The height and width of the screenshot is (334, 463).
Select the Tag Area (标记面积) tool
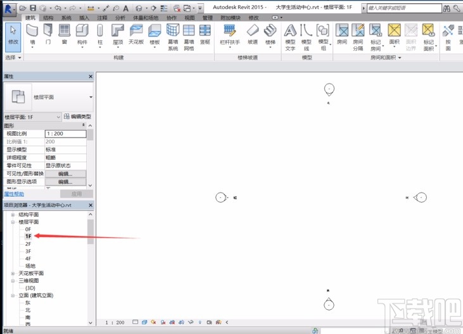(429, 37)
